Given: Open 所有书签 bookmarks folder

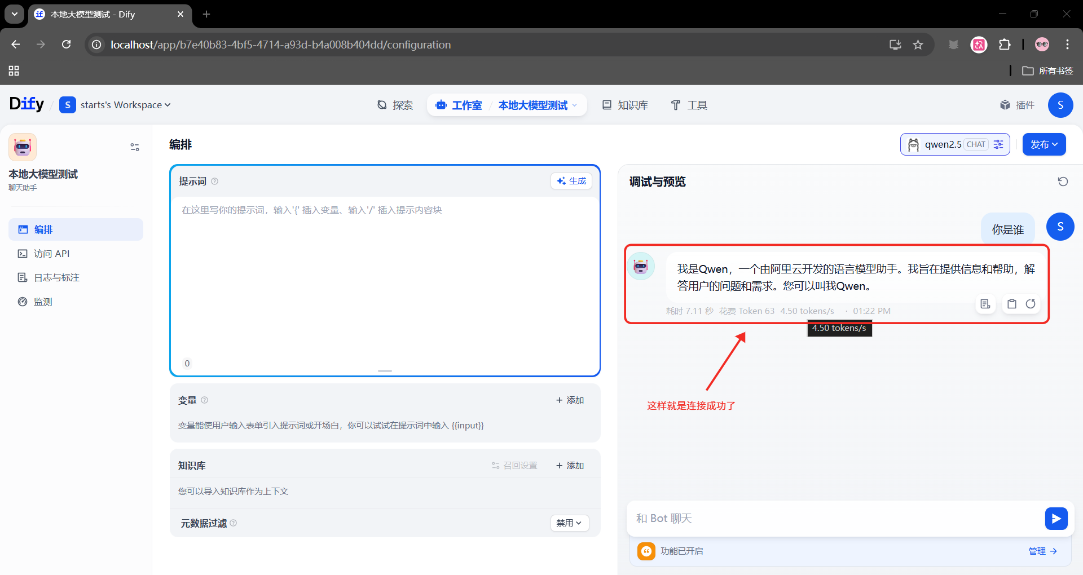Looking at the screenshot, I should (1048, 70).
